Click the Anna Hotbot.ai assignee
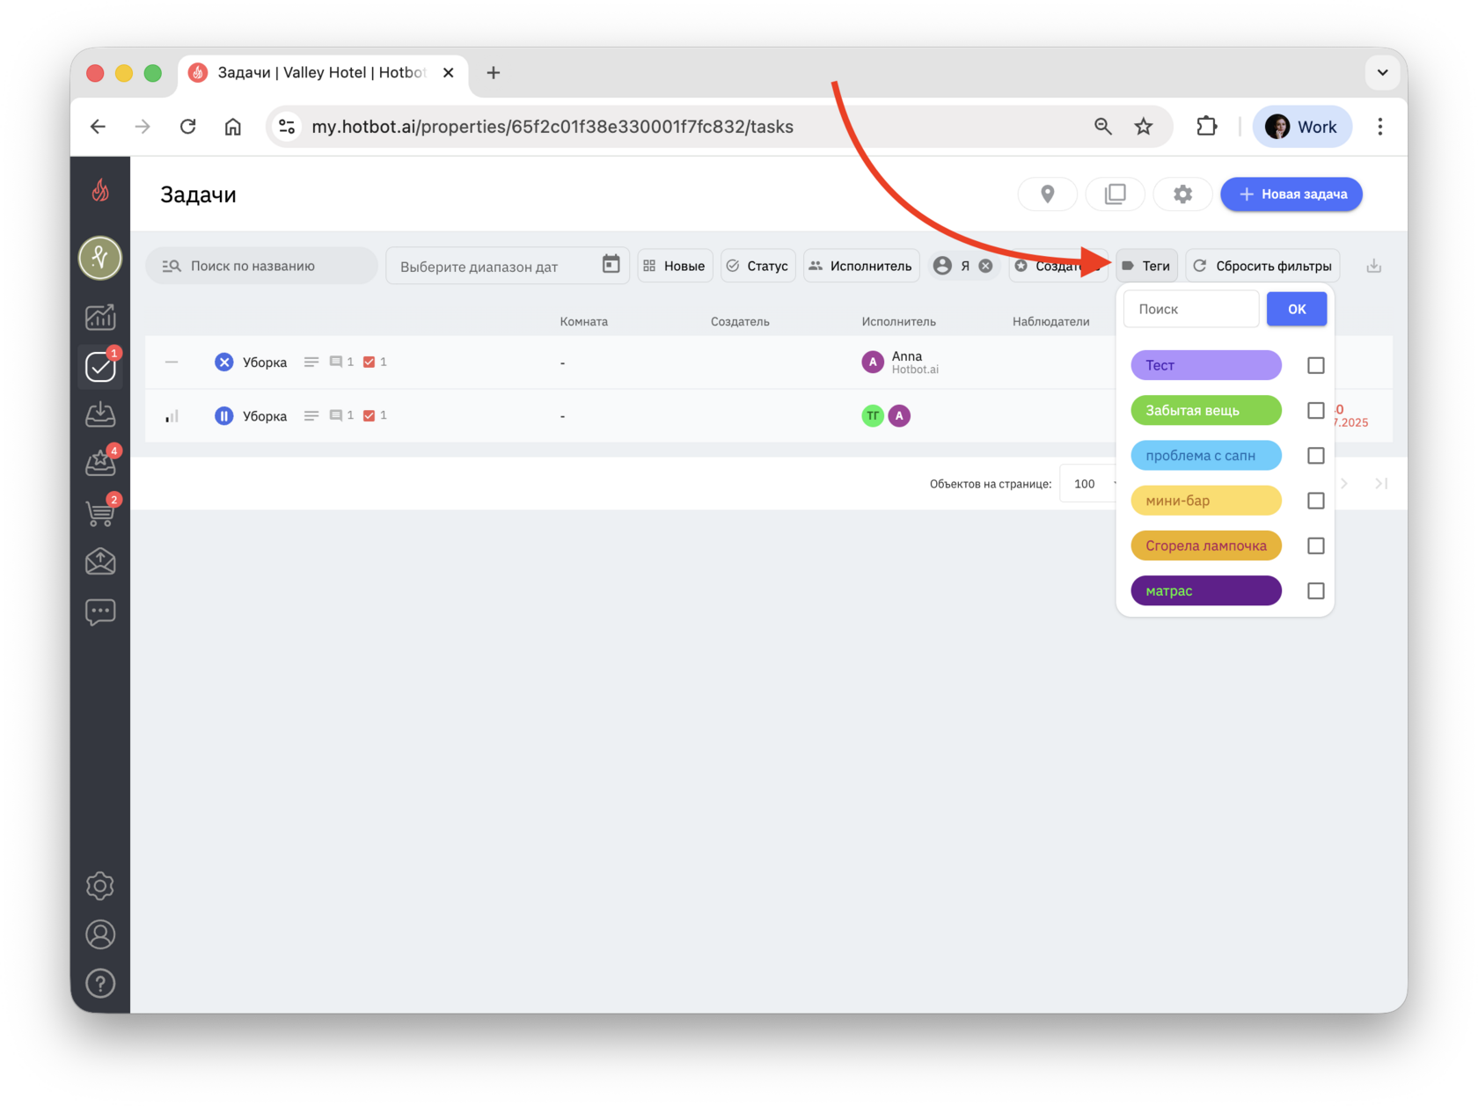The height and width of the screenshot is (1106, 1478). click(901, 362)
